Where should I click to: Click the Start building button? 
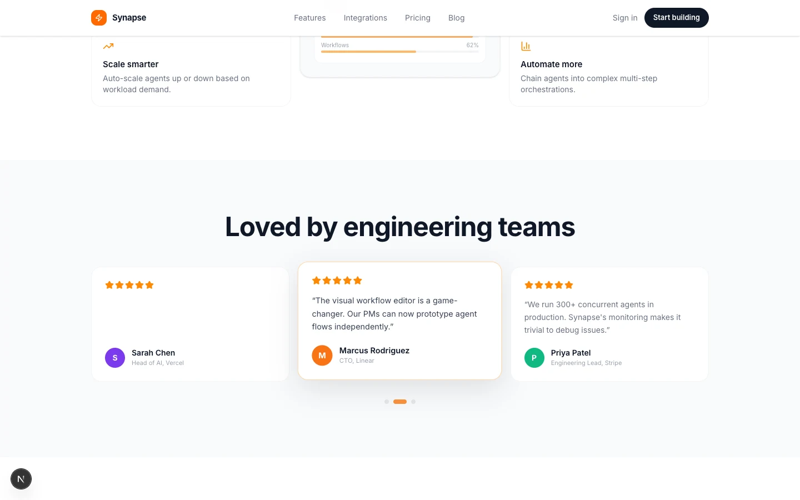click(x=677, y=18)
